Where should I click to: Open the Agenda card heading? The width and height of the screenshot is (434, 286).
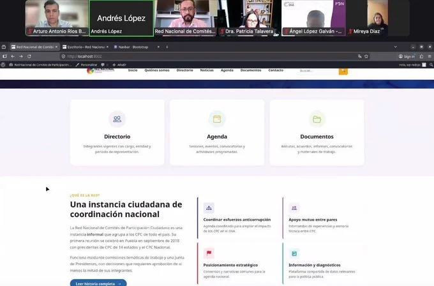217,137
